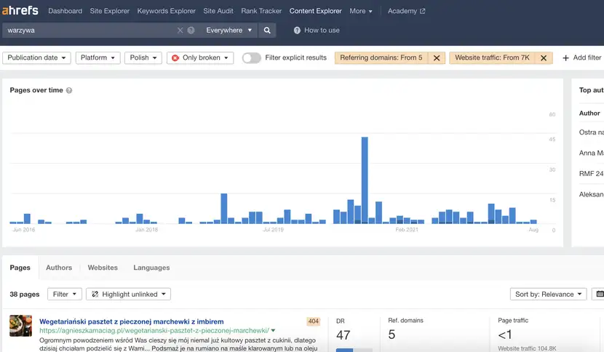604x352 pixels.
Task: Open Content Explorer
Action: [316, 11]
